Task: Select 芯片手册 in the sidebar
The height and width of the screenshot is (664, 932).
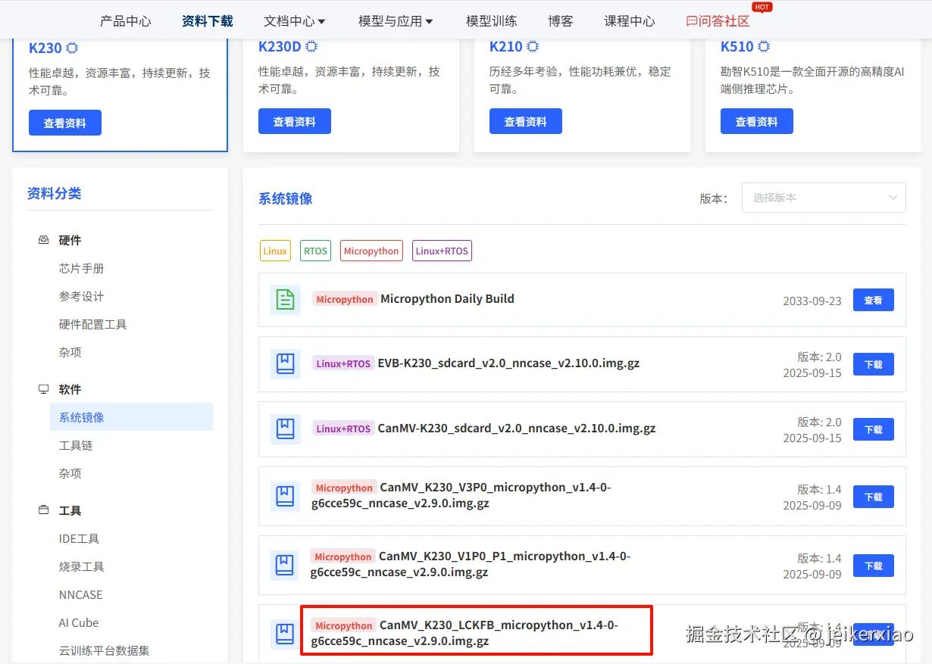Action: pos(81,268)
